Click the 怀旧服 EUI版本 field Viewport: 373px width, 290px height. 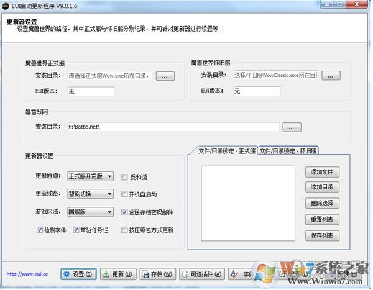[x=257, y=91]
